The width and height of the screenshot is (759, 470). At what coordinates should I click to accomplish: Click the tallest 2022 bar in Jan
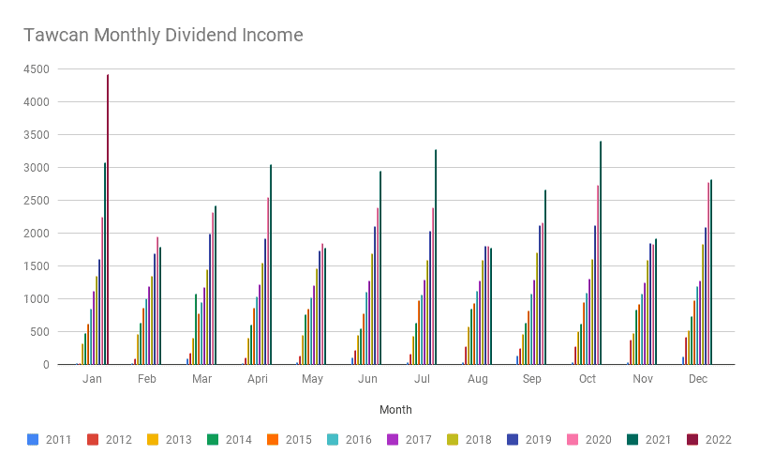click(x=108, y=220)
